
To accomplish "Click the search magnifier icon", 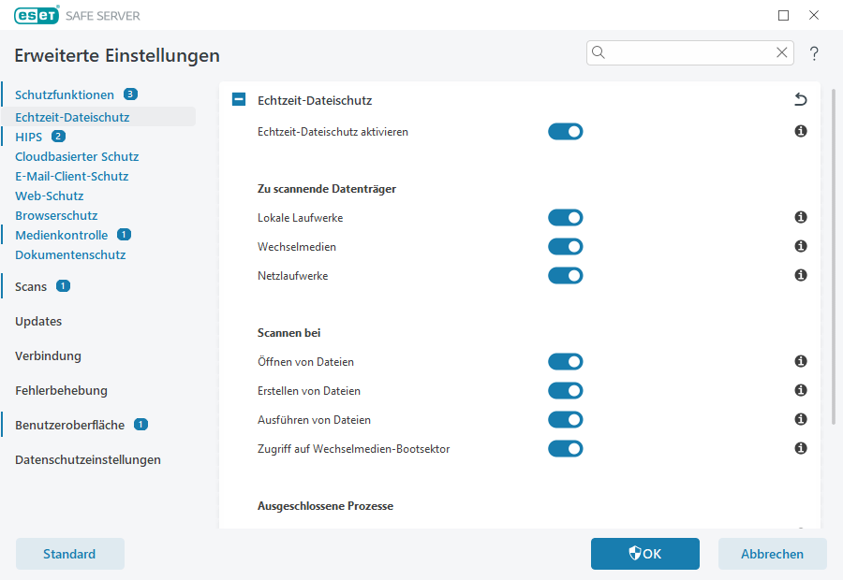I will coord(599,52).
